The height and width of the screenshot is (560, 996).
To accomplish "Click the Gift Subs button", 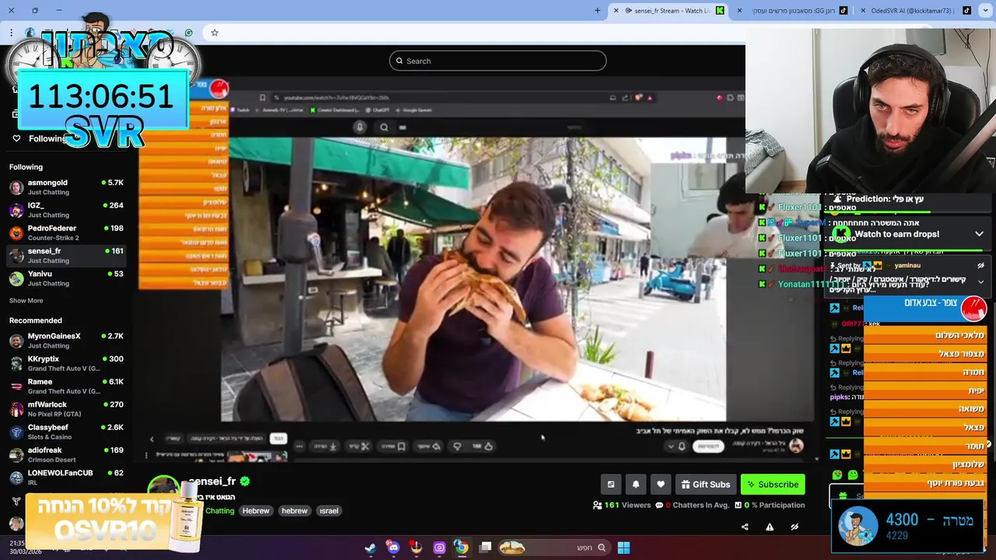I will pyautogui.click(x=706, y=484).
